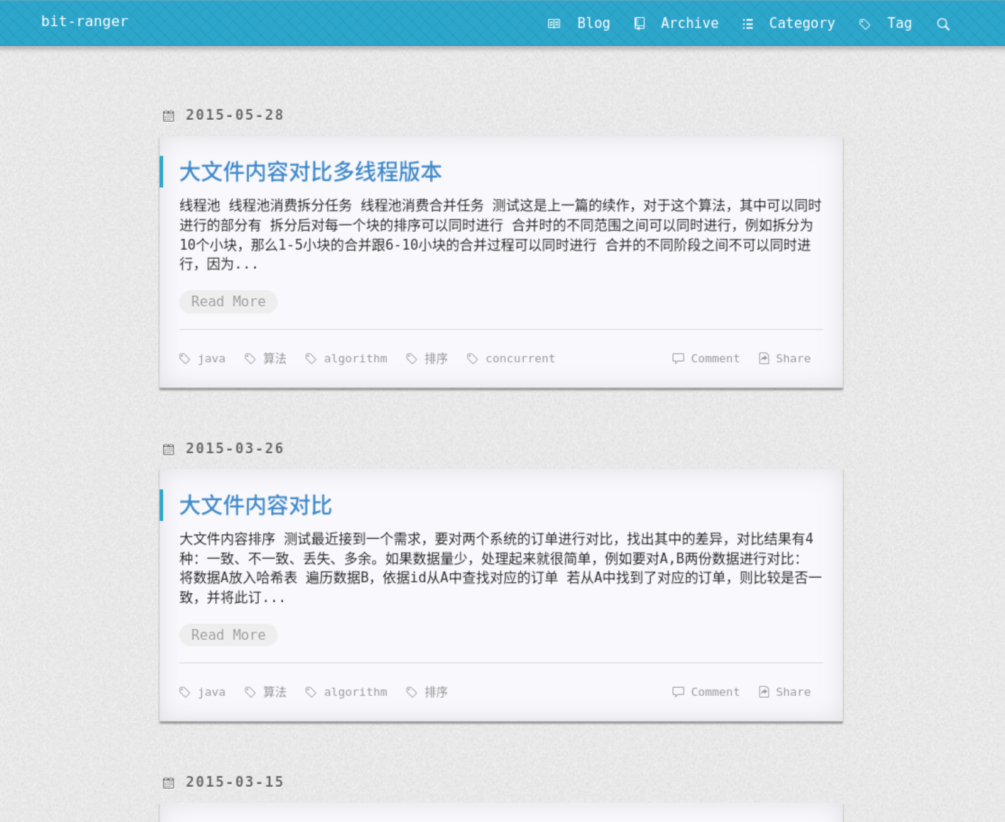The width and height of the screenshot is (1005, 822).
Task: Go to homepage via bit-ranger site title
Action: [x=84, y=22]
